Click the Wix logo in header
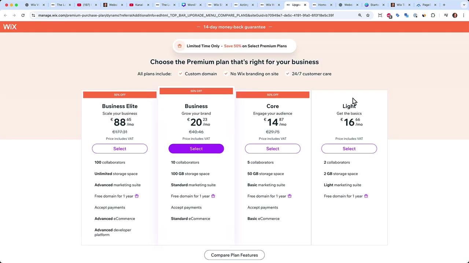Screen dimensions: 469x263 [10, 27]
